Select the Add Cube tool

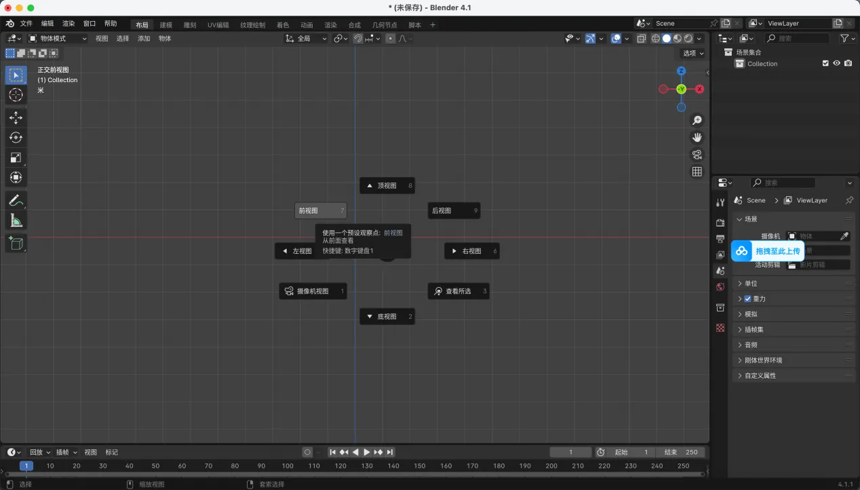16,243
